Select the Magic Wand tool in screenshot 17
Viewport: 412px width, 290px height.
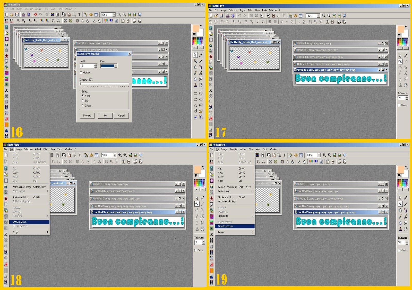(x=400, y=61)
